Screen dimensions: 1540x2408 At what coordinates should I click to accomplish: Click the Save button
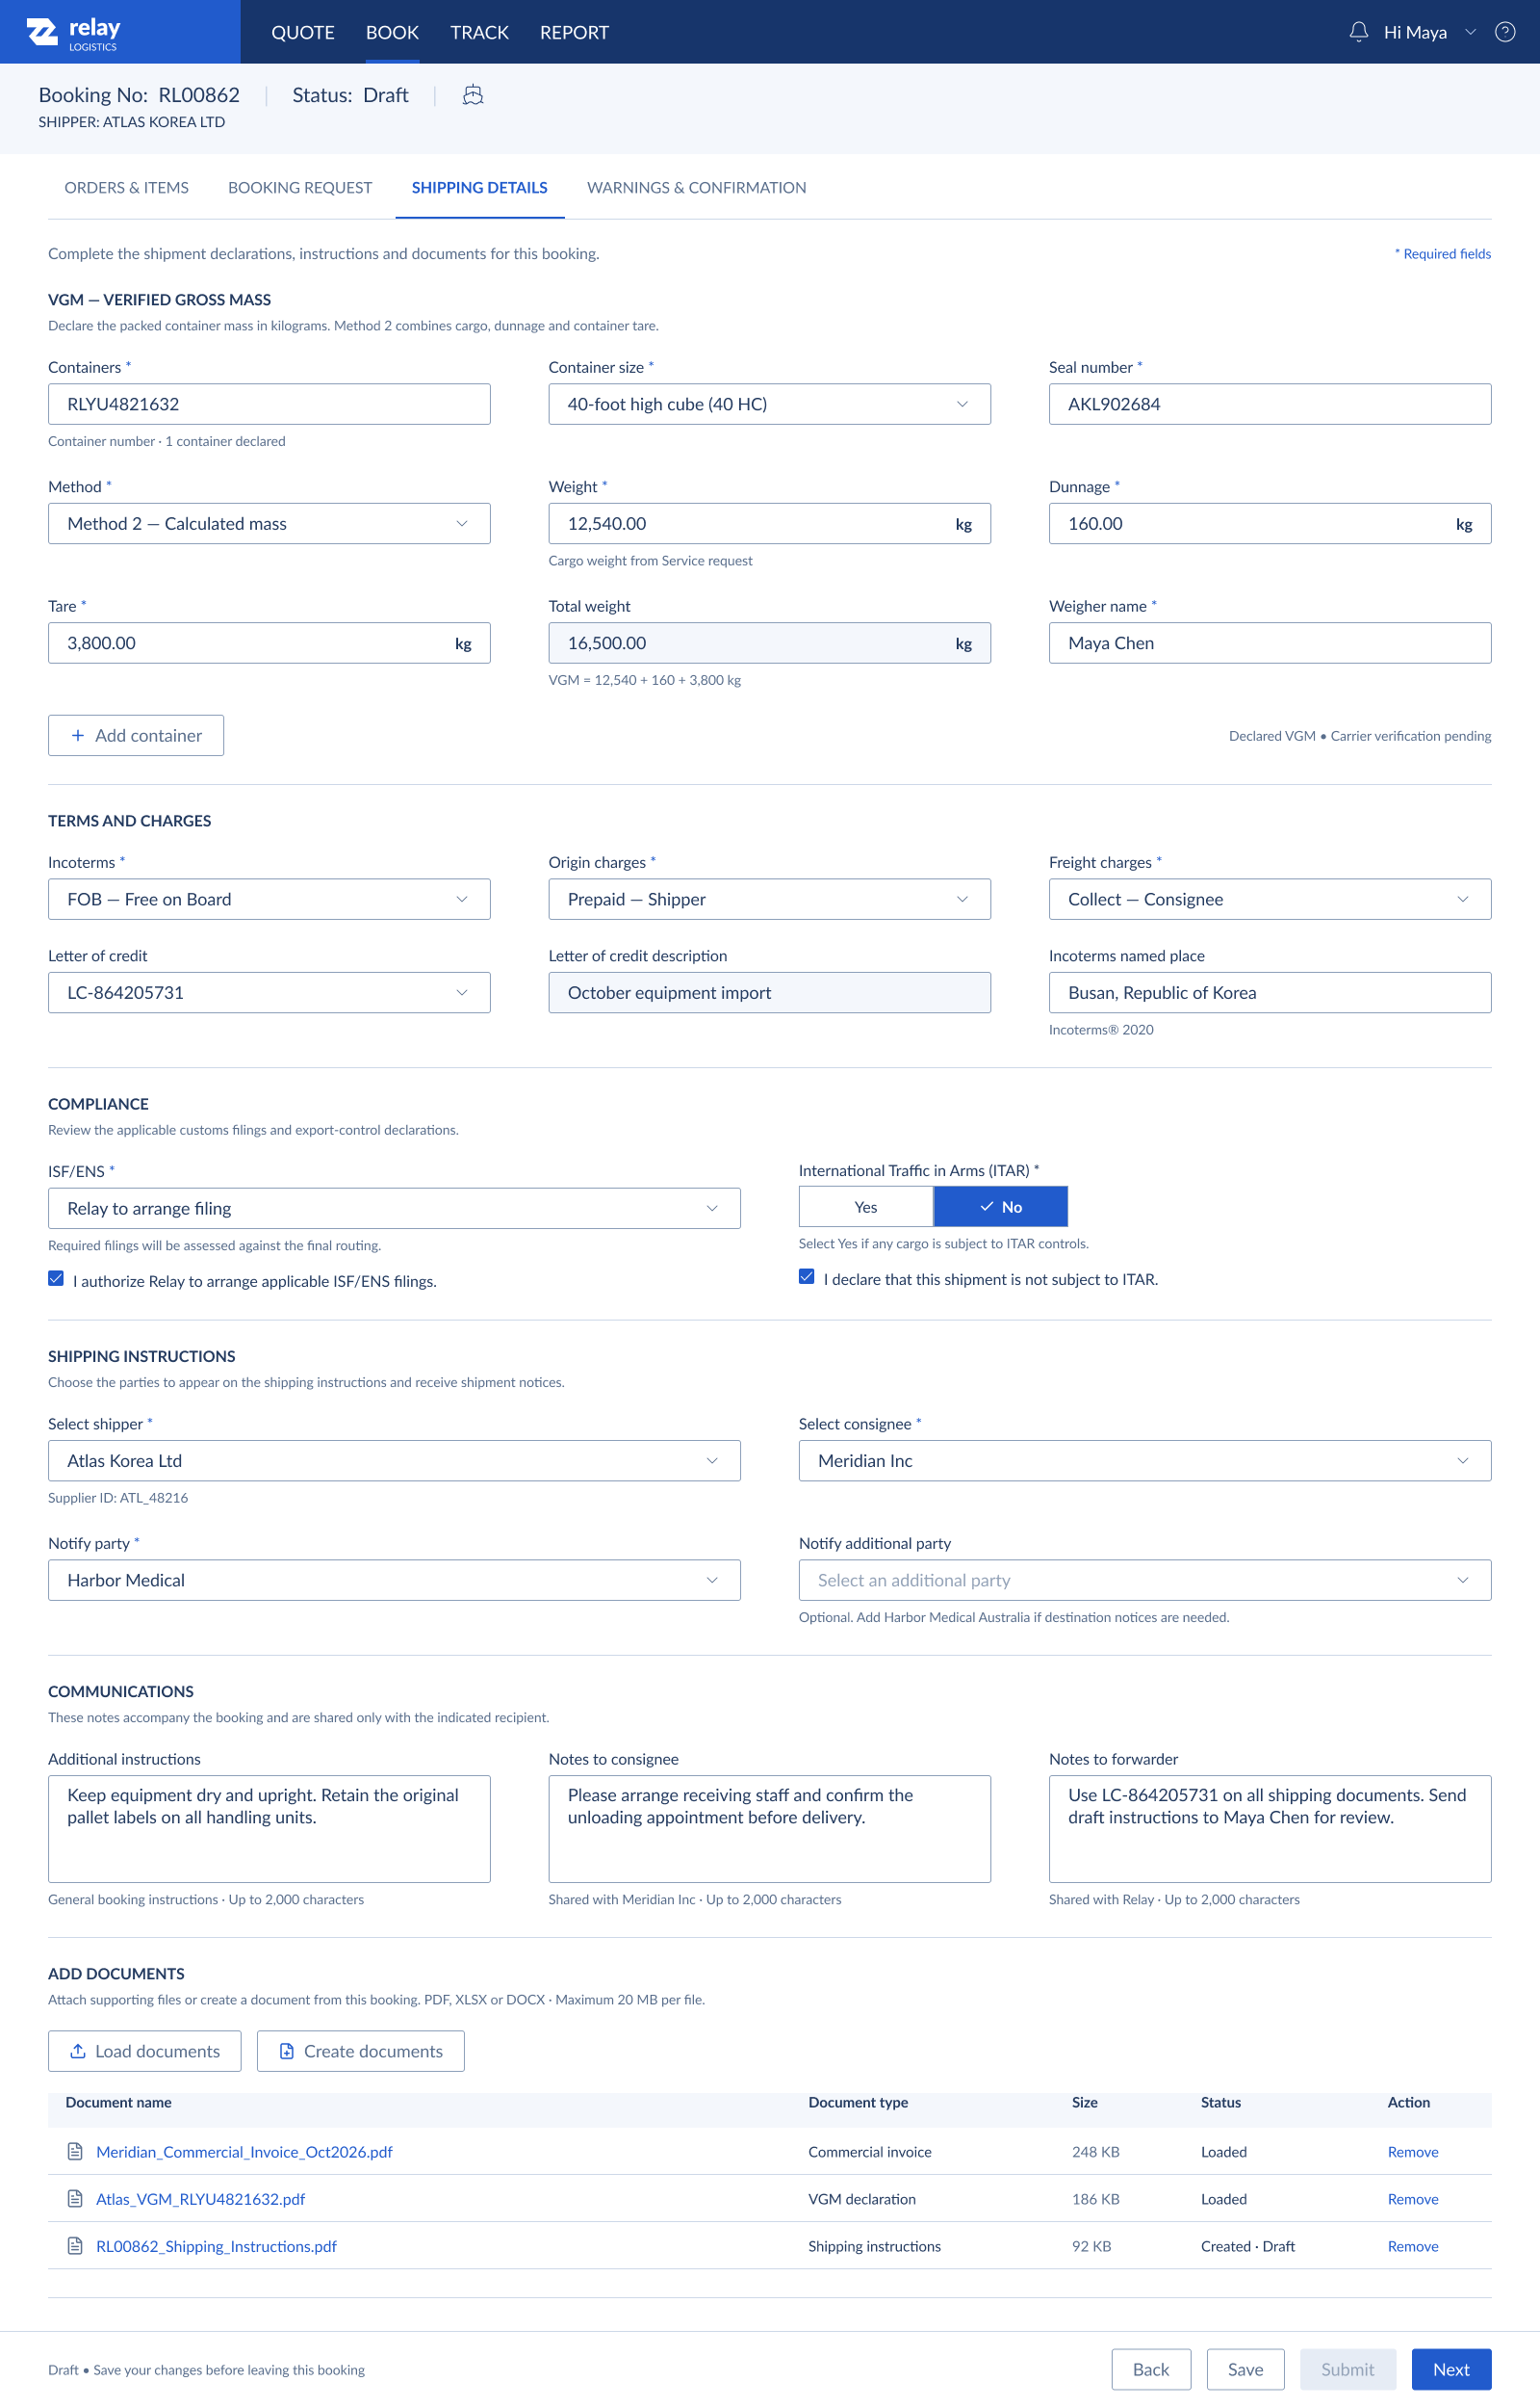1245,2369
